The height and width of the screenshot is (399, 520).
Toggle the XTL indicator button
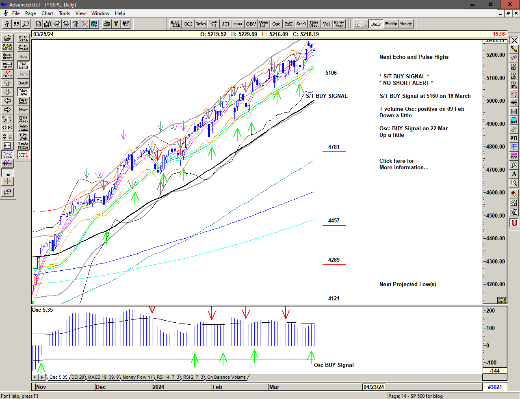[23, 155]
